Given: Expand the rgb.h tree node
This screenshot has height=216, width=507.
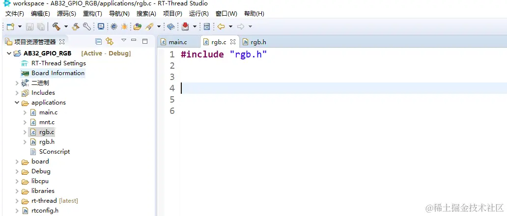Looking at the screenshot, I should [25, 142].
